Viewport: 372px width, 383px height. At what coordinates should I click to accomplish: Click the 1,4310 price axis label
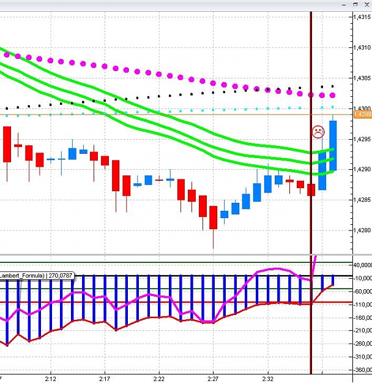coord(362,47)
